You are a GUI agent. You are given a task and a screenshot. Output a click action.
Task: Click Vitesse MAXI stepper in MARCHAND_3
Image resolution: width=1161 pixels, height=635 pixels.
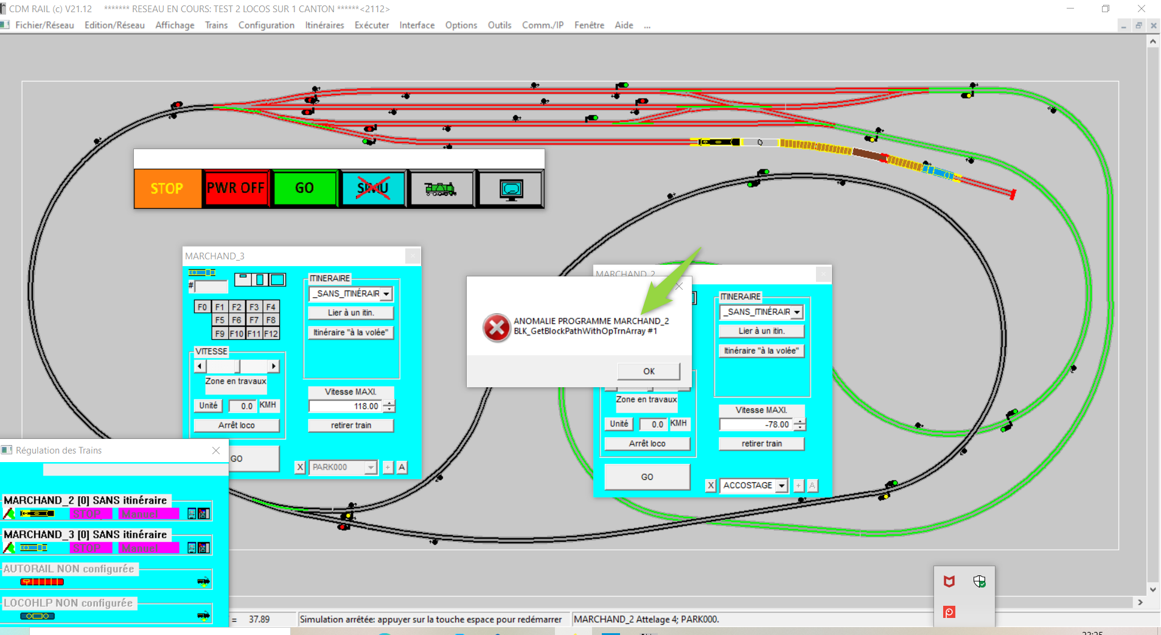389,406
